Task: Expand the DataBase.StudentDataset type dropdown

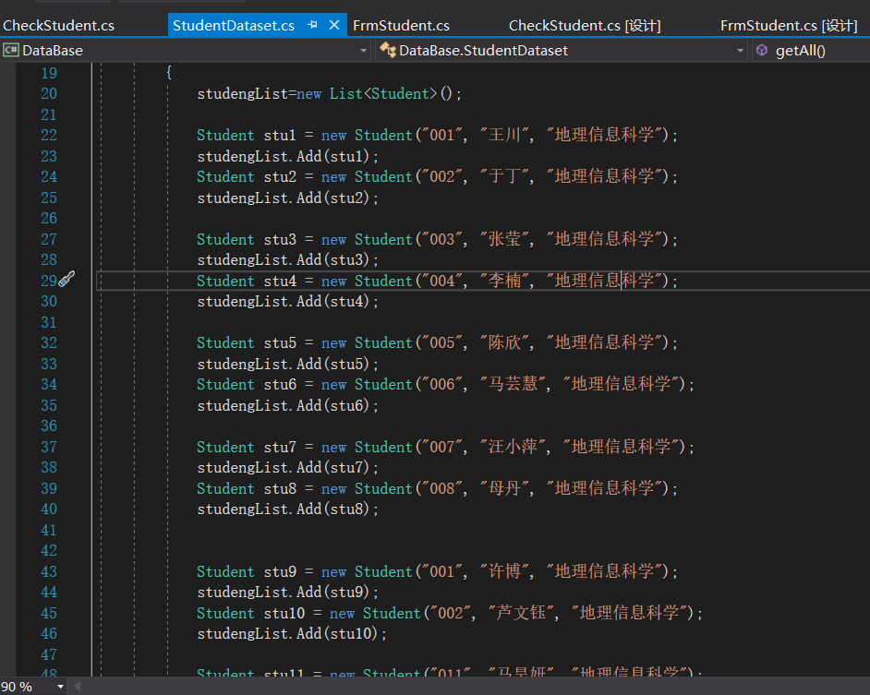Action: tap(740, 51)
